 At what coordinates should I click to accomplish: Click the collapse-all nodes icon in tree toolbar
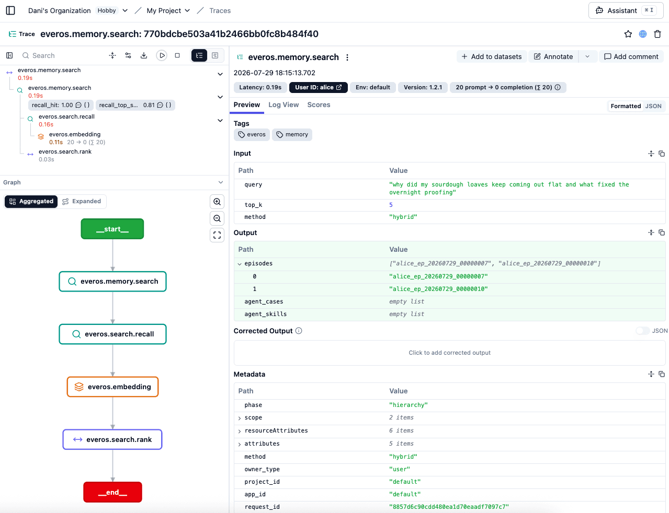point(112,55)
